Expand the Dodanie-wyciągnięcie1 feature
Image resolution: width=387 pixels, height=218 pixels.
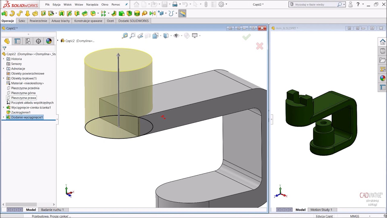click(x=4, y=117)
